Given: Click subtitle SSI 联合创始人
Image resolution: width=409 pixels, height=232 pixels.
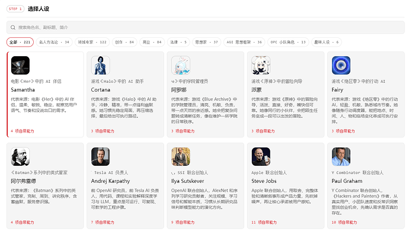Looking at the screenshot, I should click(x=193, y=173).
